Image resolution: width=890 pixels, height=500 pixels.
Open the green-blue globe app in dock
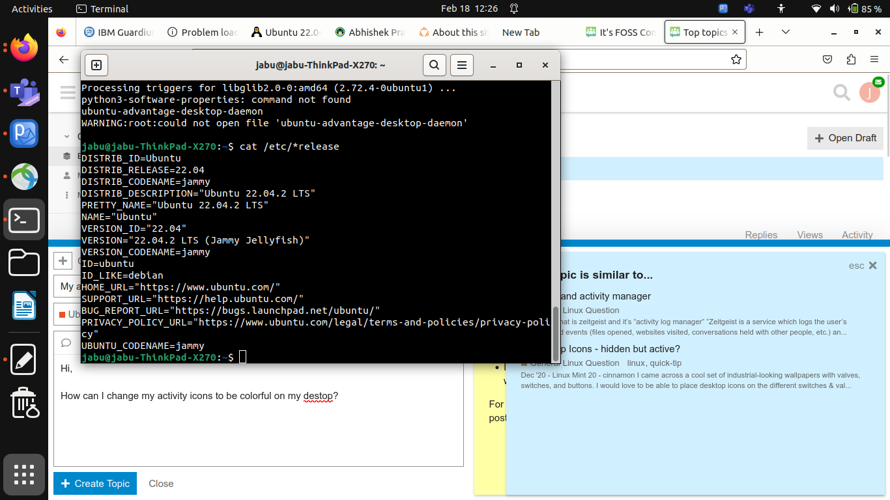point(24,177)
